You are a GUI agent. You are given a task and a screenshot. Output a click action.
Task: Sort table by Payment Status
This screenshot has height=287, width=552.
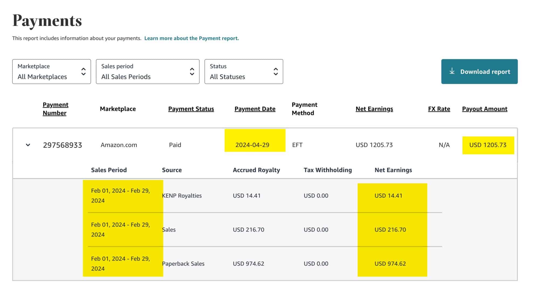191,109
